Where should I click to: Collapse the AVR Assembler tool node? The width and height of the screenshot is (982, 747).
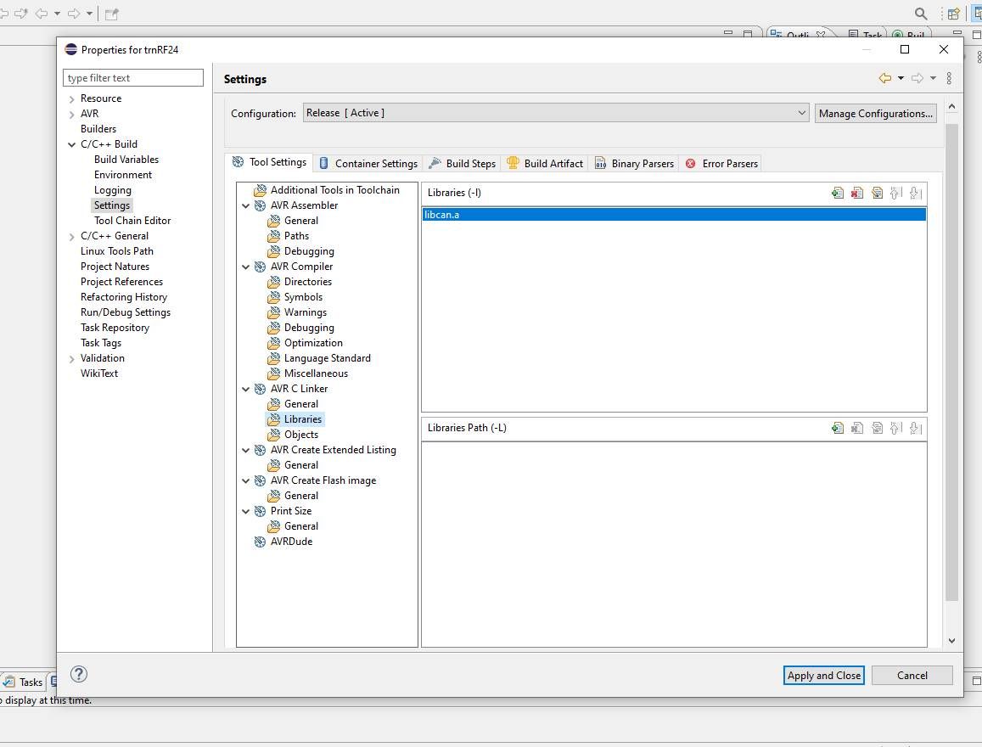point(245,206)
